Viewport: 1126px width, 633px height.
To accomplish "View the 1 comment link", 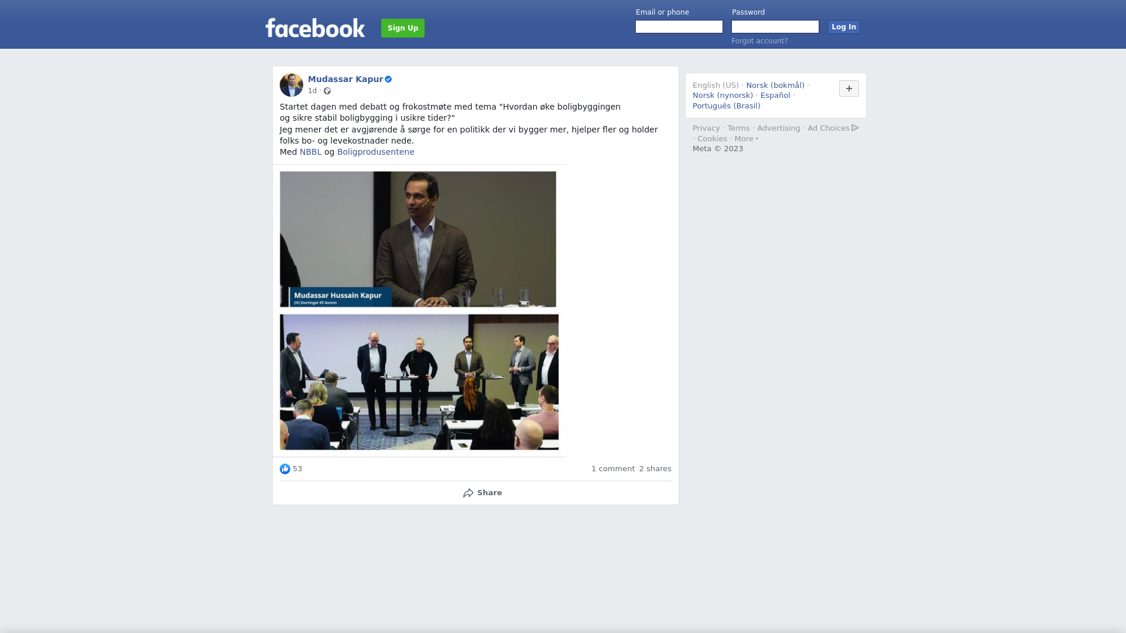I will [613, 469].
